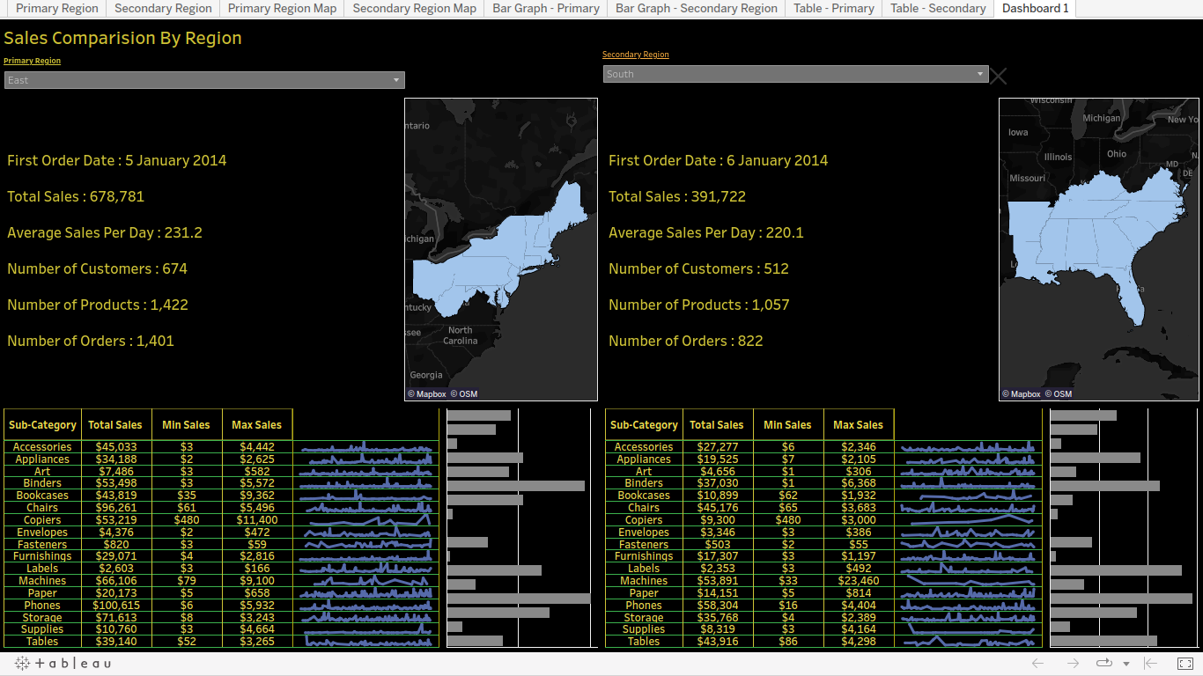This screenshot has width=1203, height=676.
Task: Click the sparkline in the $53,498 Binders row
Action: tap(365, 483)
